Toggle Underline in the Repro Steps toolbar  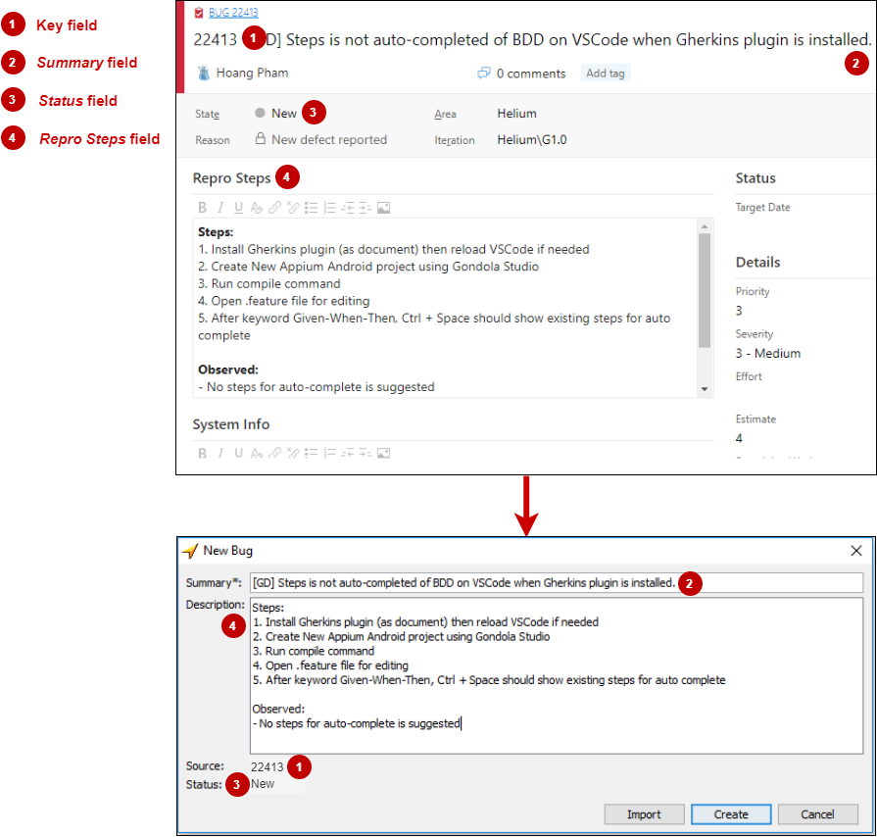tap(238, 208)
